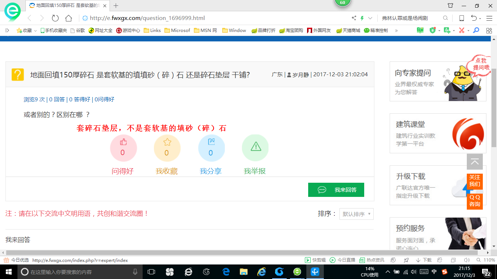Open the 默认排序 sort dropdown

tap(357, 214)
